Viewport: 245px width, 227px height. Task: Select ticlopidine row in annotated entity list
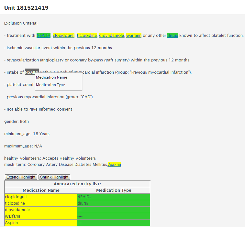tap(41, 203)
